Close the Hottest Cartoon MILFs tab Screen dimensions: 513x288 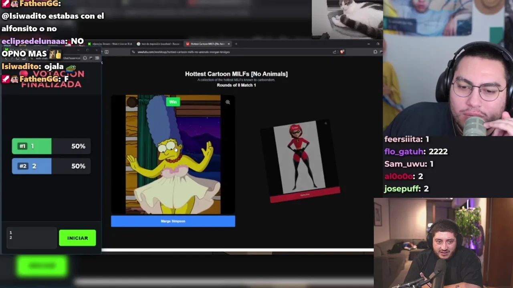point(229,44)
